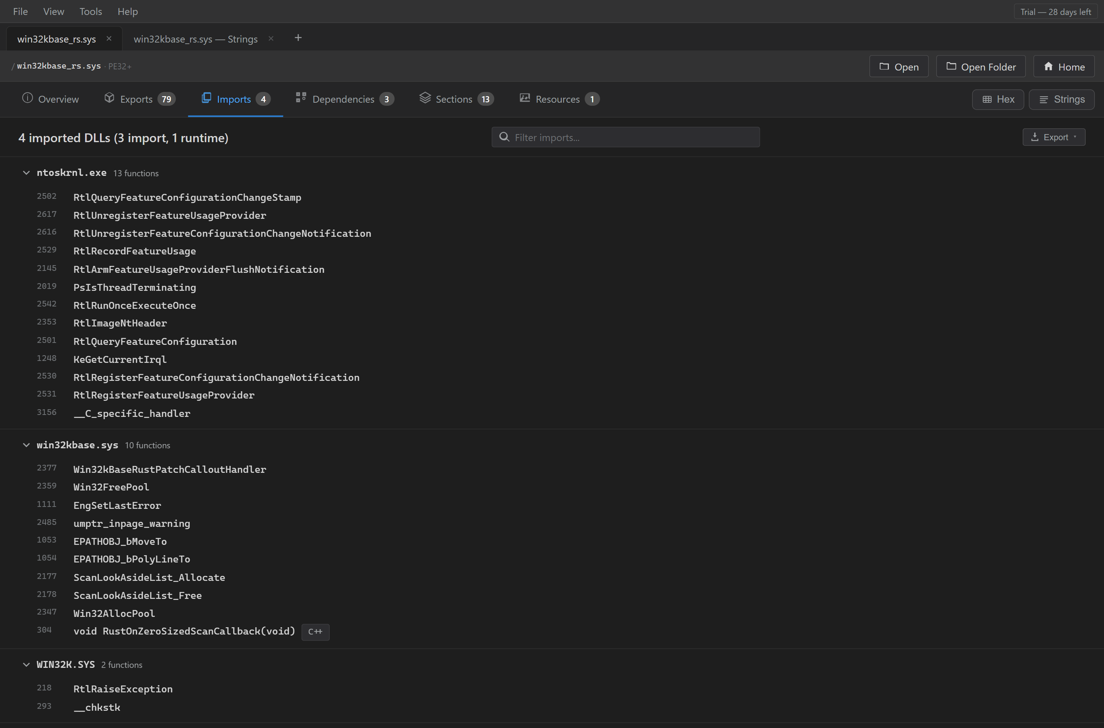Viewport: 1104px width, 728px height.
Task: Click the folder icon on Open button
Action: point(884,66)
